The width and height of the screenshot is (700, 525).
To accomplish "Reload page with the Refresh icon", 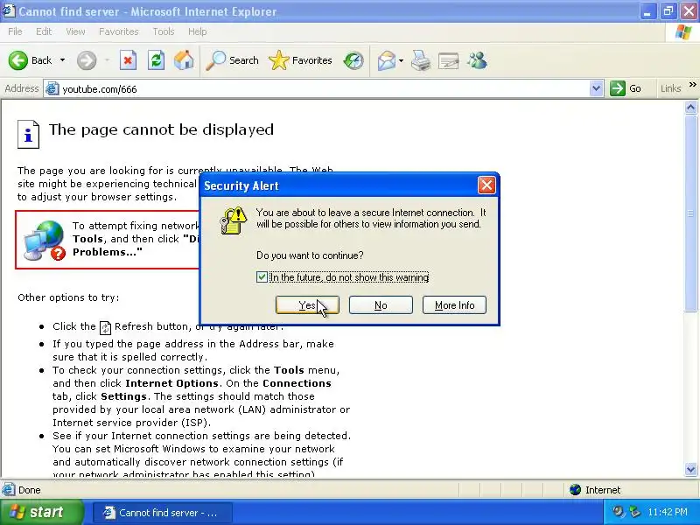I will coord(156,60).
